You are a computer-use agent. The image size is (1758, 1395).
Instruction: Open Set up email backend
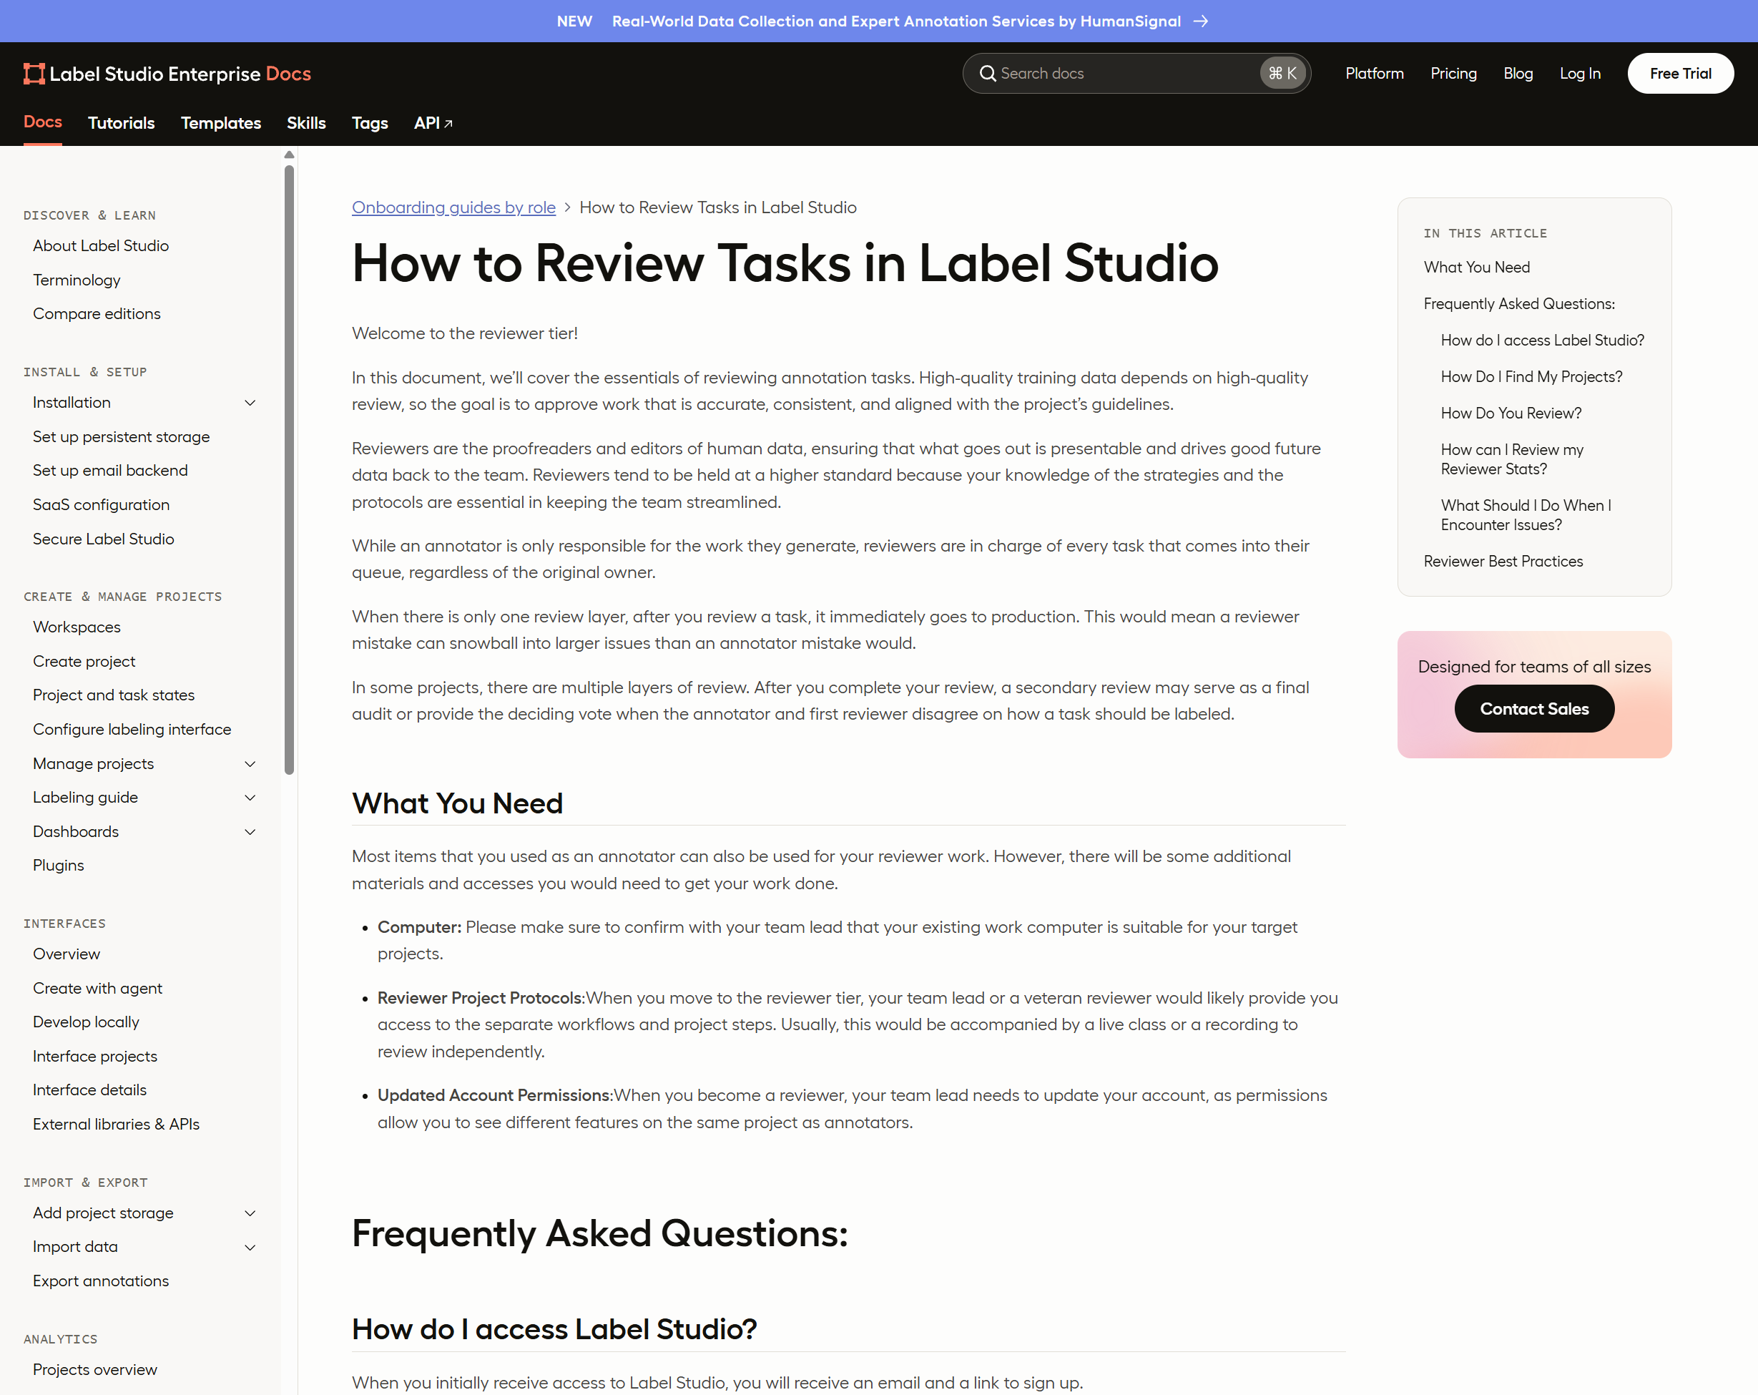(110, 471)
